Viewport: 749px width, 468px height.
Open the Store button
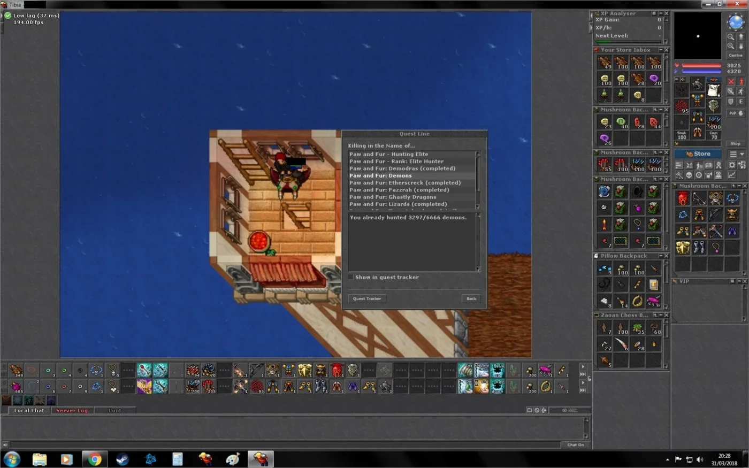[698, 154]
